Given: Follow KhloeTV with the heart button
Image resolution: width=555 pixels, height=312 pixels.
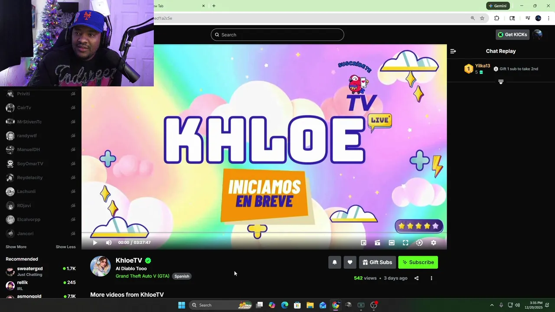Looking at the screenshot, I should tap(350, 262).
